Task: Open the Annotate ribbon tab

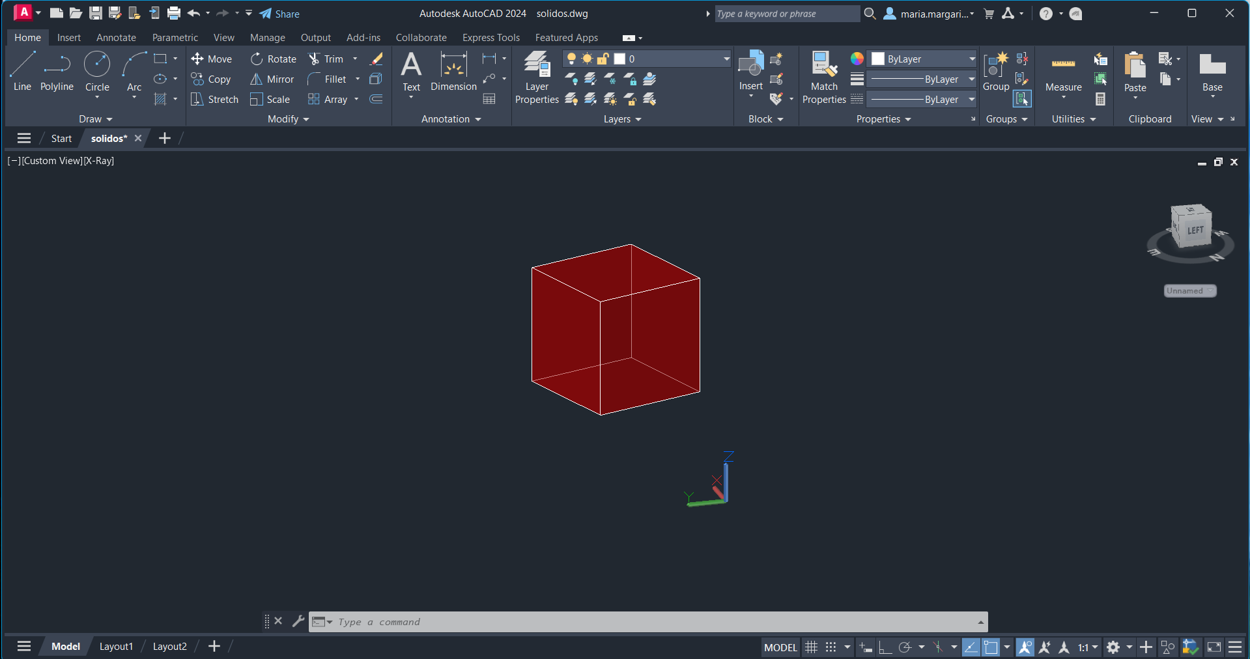Action: 116,38
